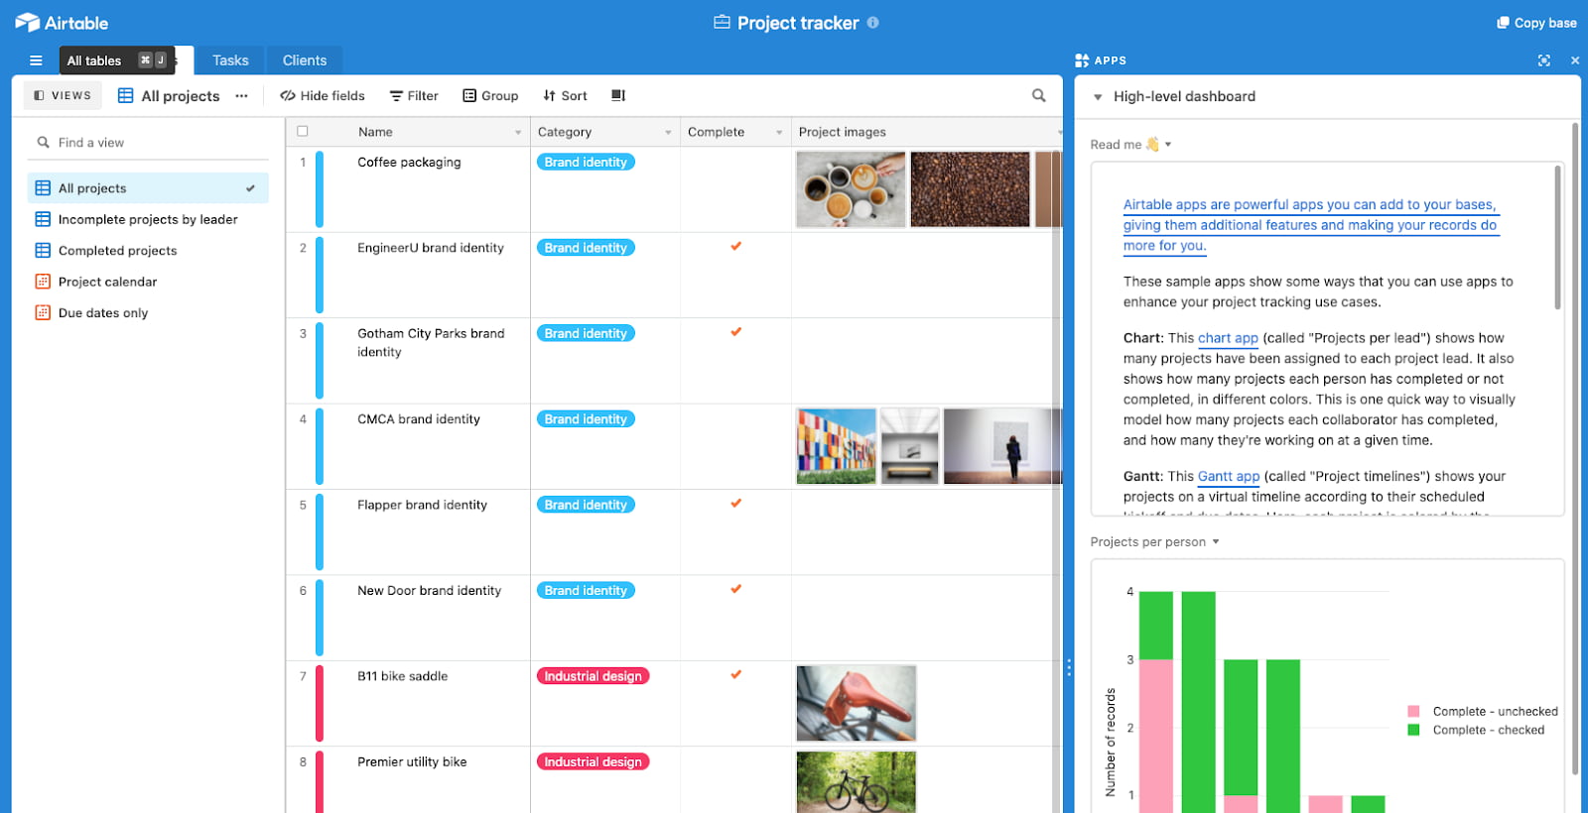Open the hamburger menu beside All tables
The height and width of the screenshot is (813, 1588).
pos(36,60)
